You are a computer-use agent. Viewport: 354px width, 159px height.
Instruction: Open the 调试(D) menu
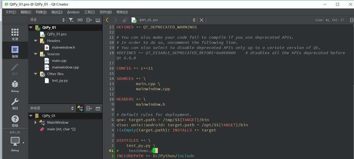pos(57,12)
